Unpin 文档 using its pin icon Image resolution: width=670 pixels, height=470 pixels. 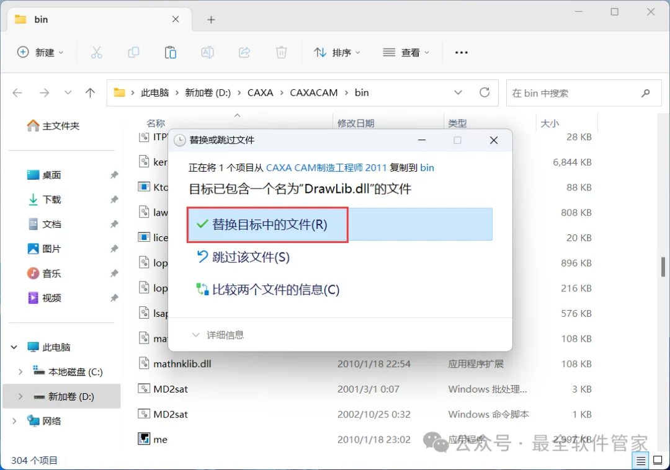click(114, 224)
